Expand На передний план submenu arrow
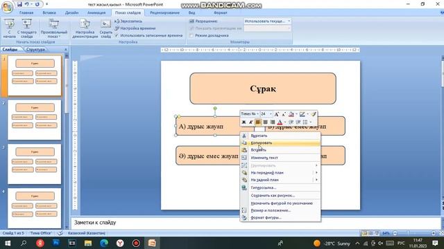 point(316,172)
